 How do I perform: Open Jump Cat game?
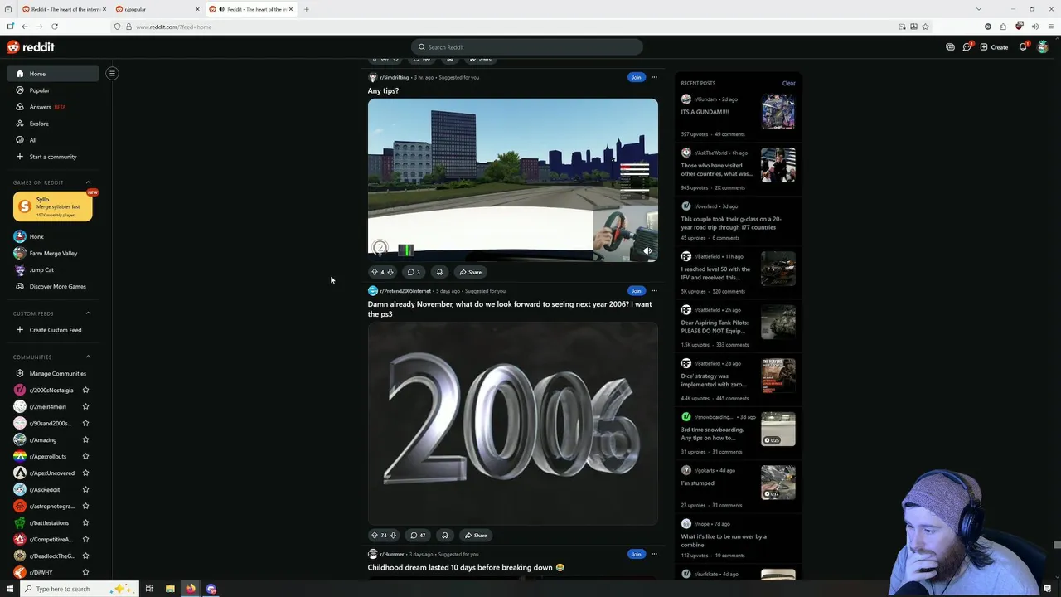coord(52,269)
